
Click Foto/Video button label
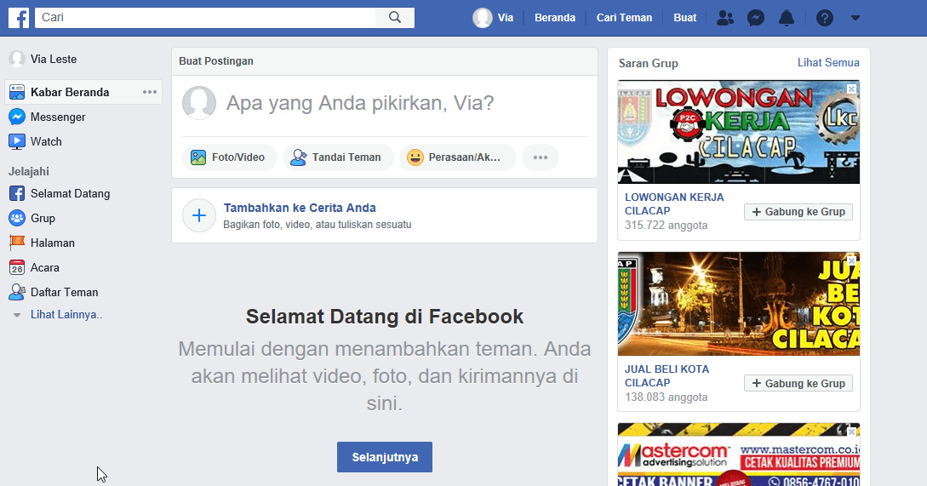tap(238, 157)
